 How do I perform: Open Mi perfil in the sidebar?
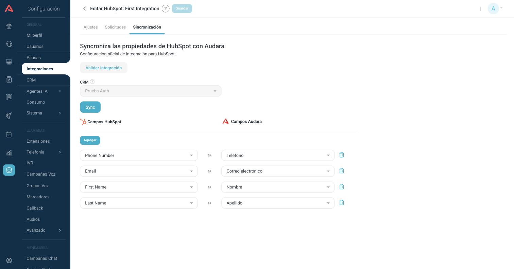pos(34,35)
